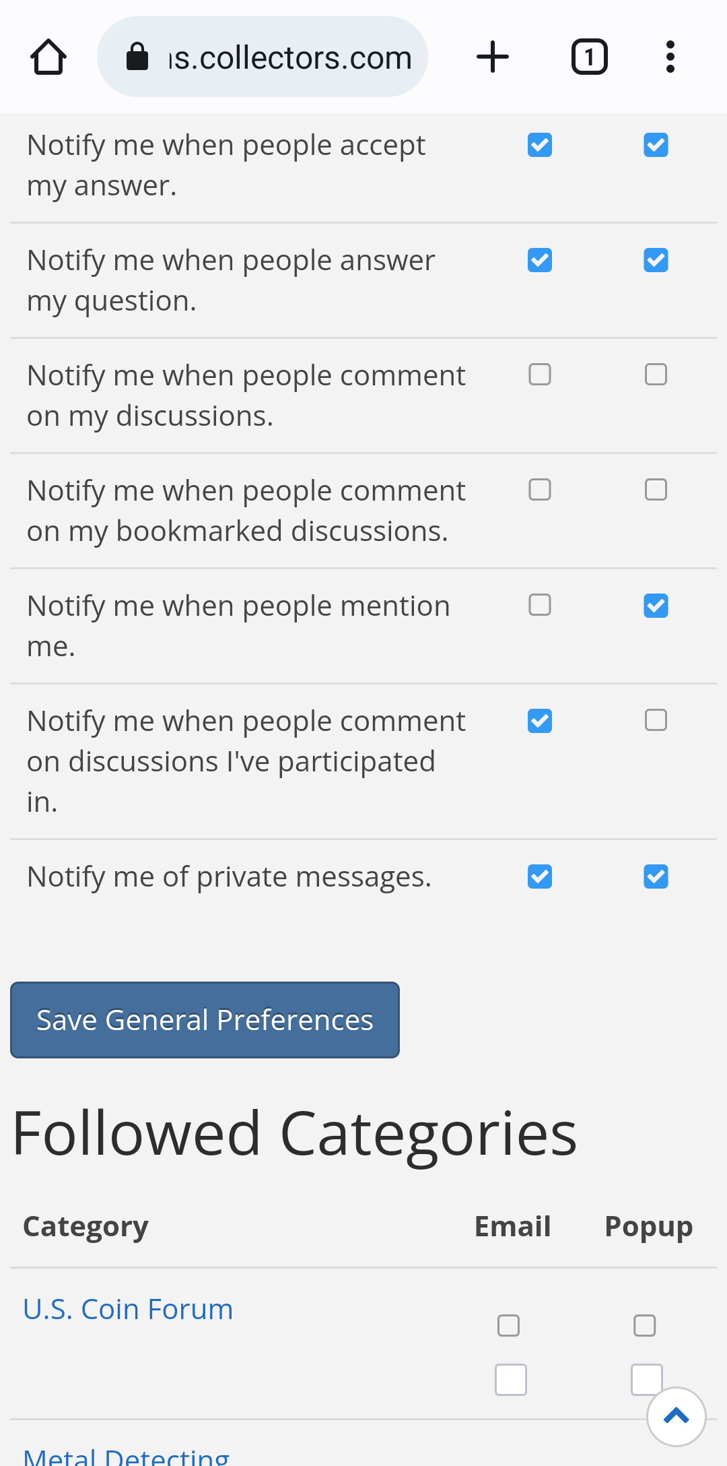Focus the collectors.com address bar
Image resolution: width=727 pixels, height=1466 pixels.
pos(263,57)
